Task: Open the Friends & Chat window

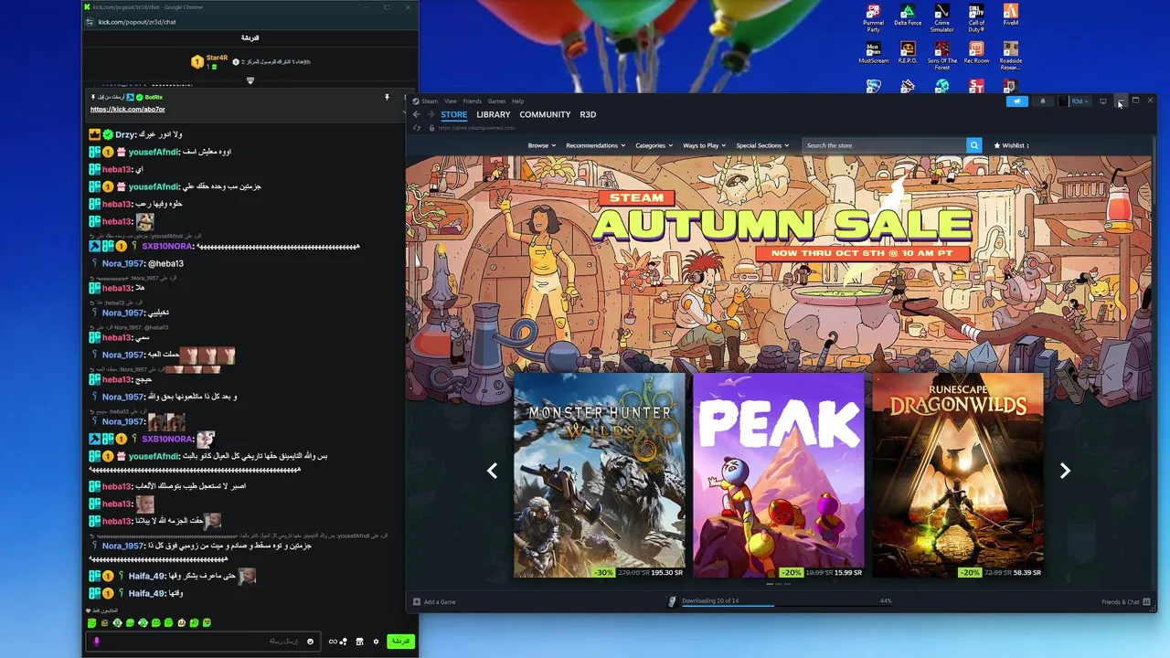Action: (x=1125, y=601)
